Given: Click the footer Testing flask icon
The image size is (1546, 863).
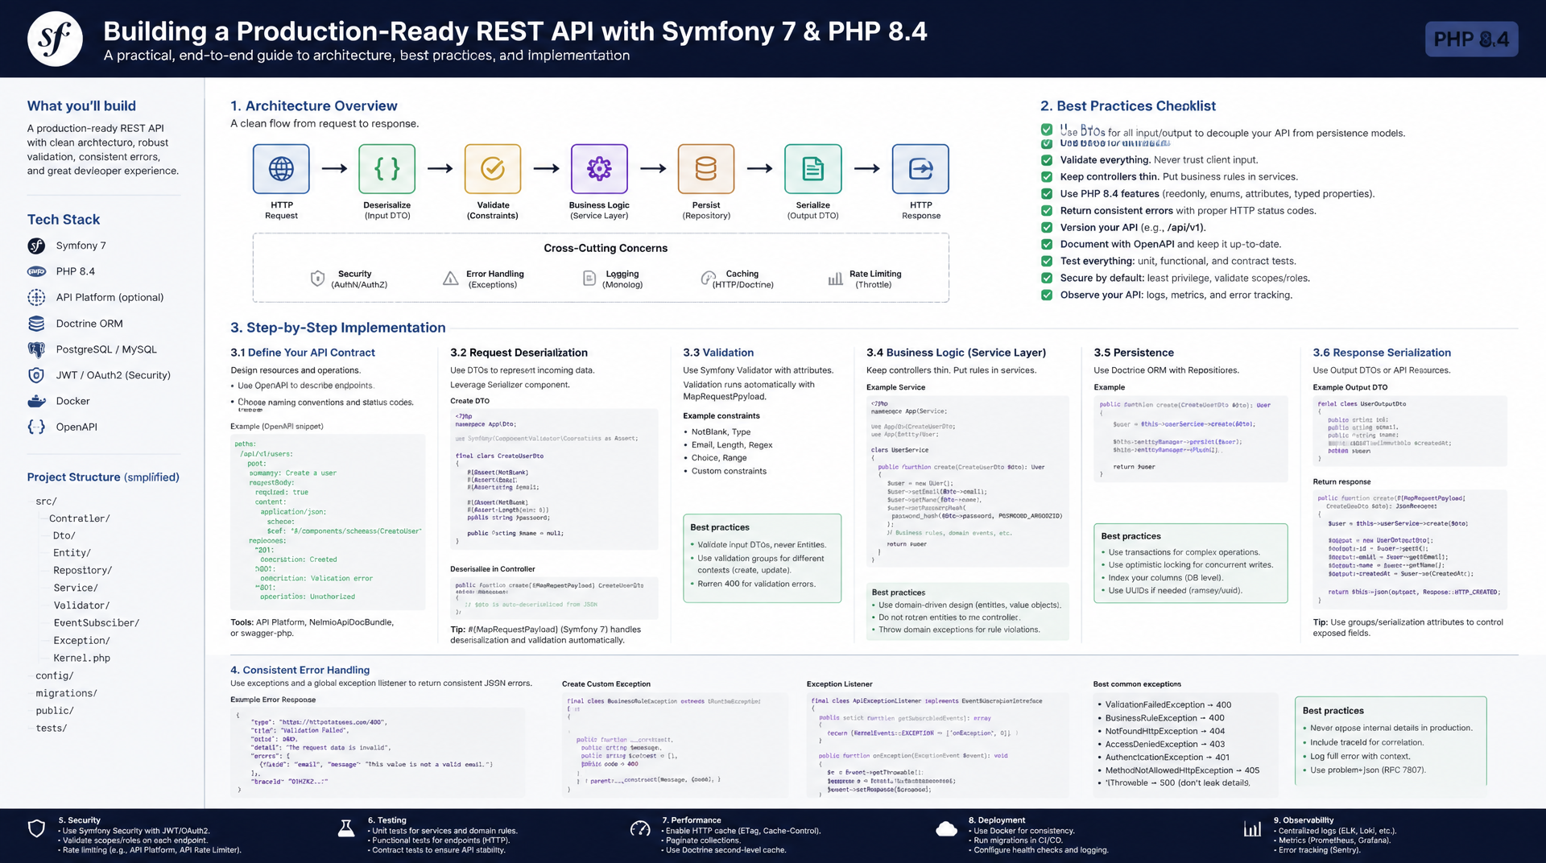Looking at the screenshot, I should 346,828.
